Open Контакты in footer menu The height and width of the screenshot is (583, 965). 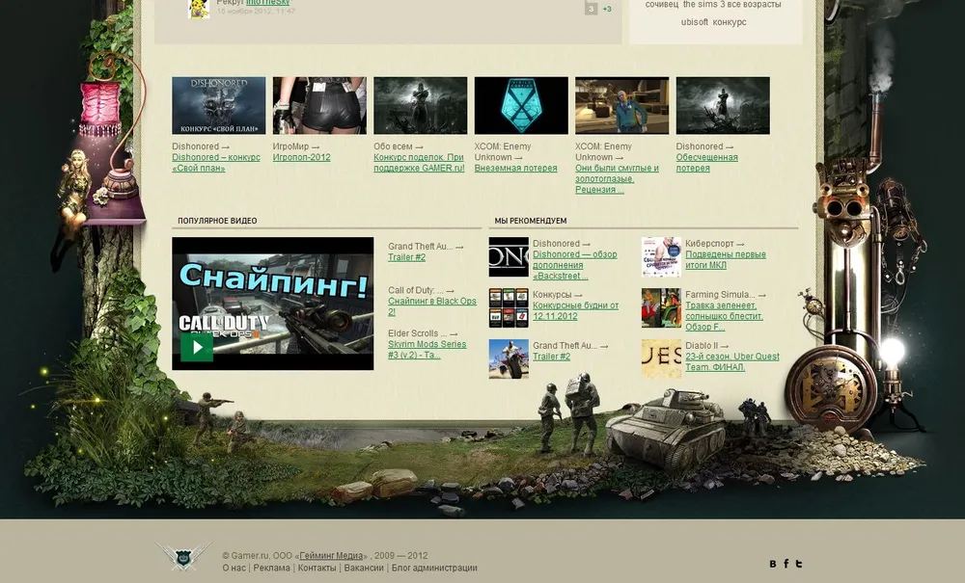coord(317,568)
